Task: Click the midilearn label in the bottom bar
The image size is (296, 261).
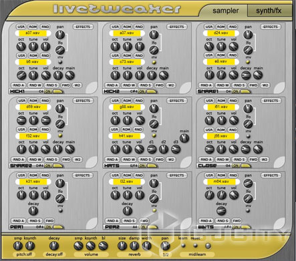Action: pyautogui.click(x=197, y=254)
